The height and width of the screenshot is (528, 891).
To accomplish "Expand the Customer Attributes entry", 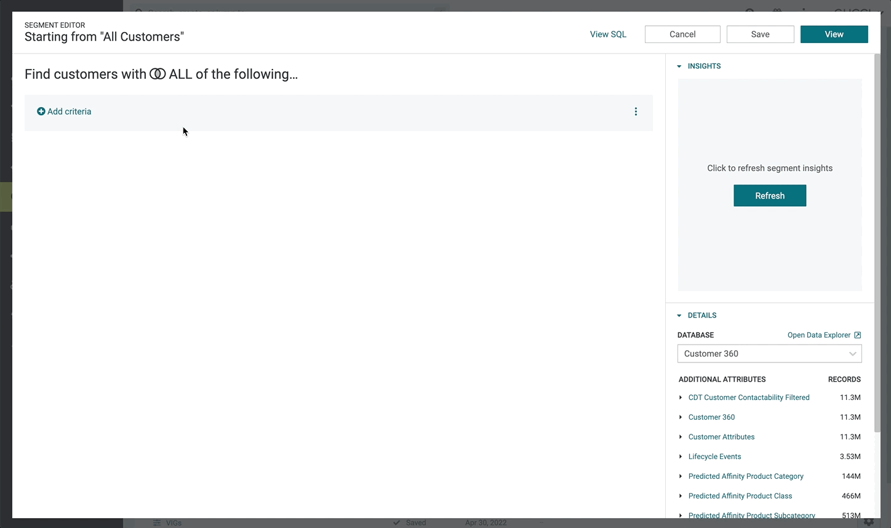I will (x=681, y=437).
